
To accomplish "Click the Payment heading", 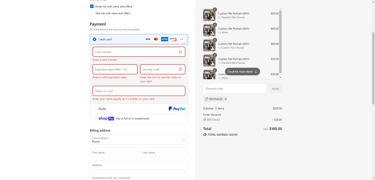I will point(98,24).
